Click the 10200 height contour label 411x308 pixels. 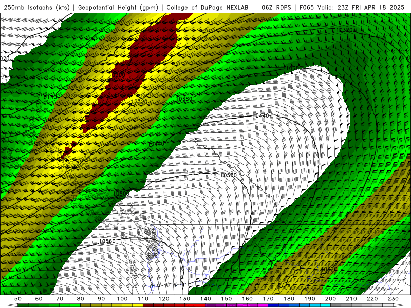(x=118, y=75)
